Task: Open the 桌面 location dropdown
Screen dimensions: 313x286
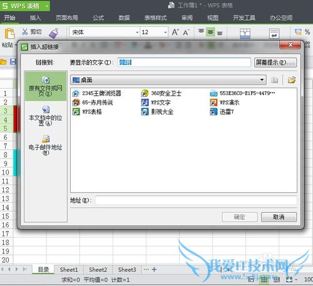Action: [x=262, y=80]
